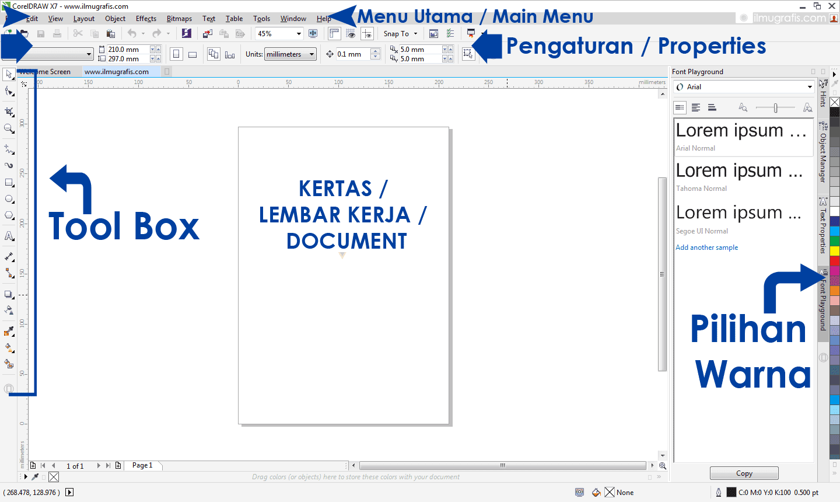
Task: Open the Arial font selector in Font Playground
Action: click(744, 86)
